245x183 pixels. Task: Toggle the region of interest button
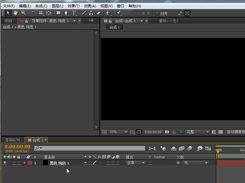coord(214,132)
